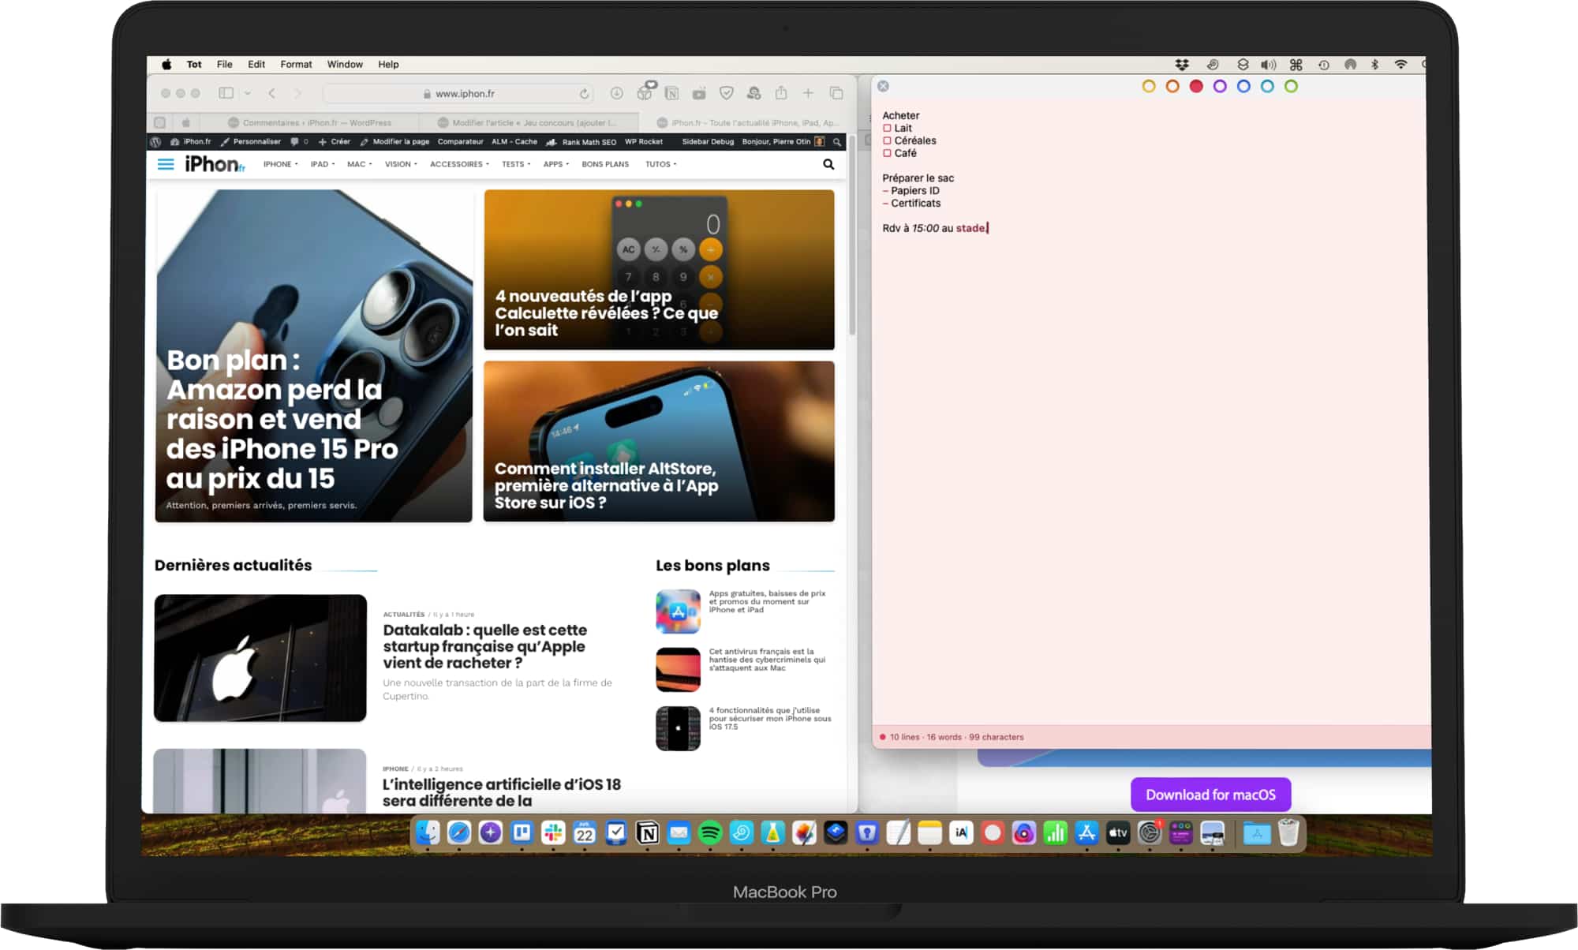Click Personnaliser in the WordPress bar
The image size is (1578, 950).
tap(251, 142)
